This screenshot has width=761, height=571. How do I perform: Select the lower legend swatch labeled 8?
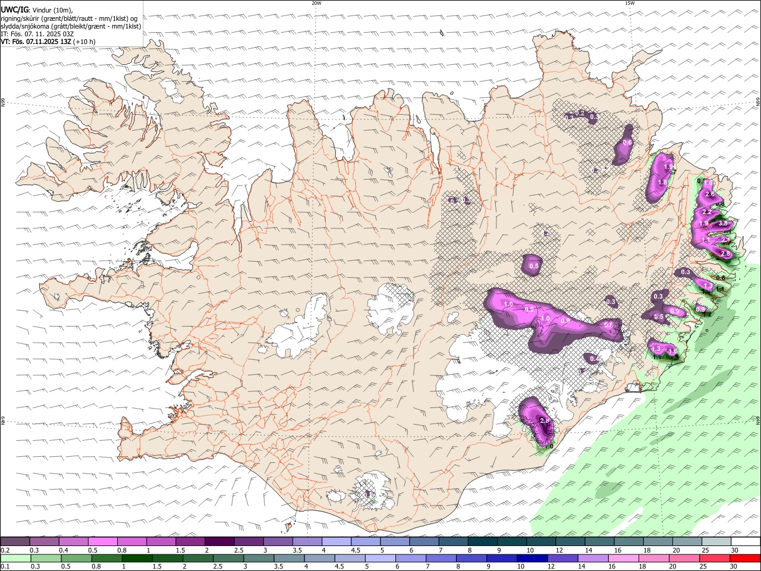(471, 559)
